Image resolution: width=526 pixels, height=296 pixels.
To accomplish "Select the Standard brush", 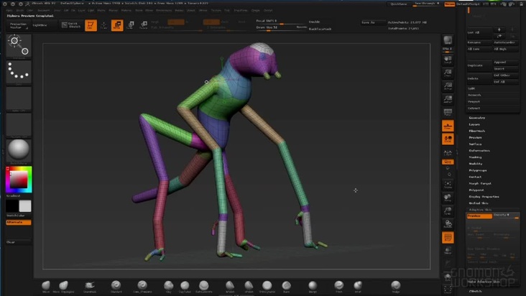I will [x=116, y=286].
